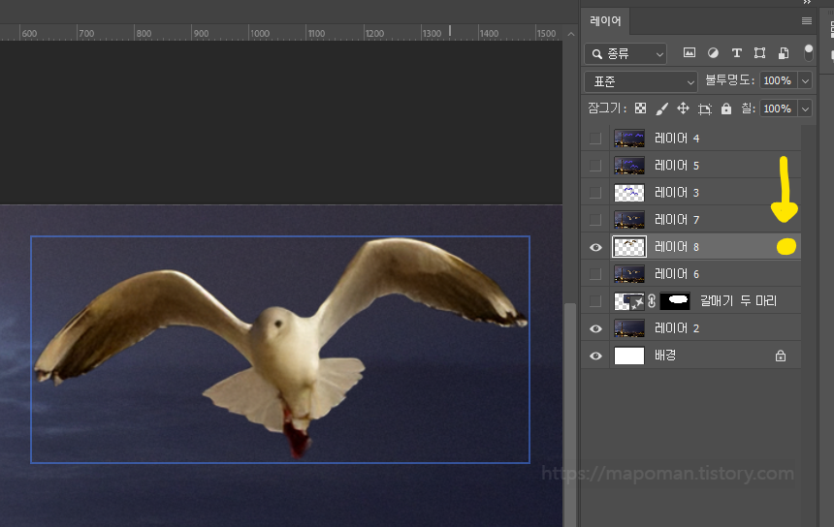The width and height of the screenshot is (834, 527).
Task: Hide 레이어 2 eye icon
Action: click(595, 328)
